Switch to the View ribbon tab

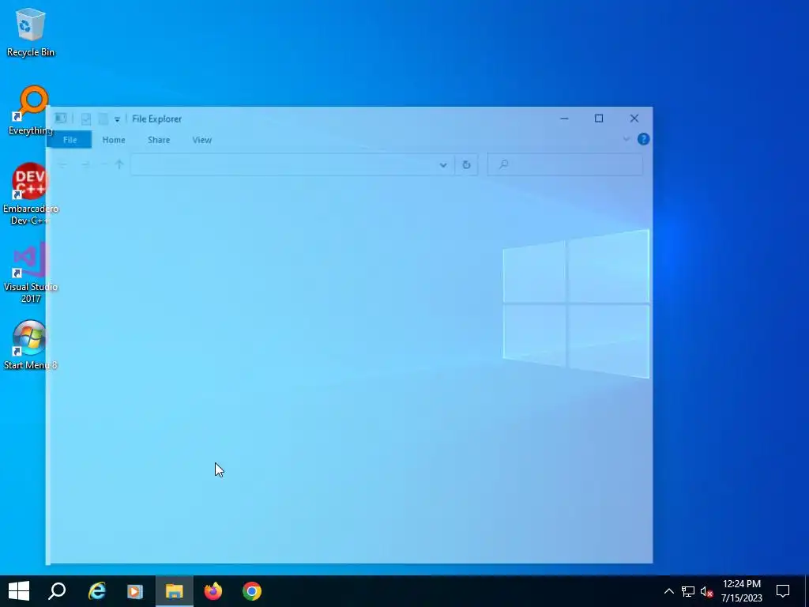click(x=201, y=139)
